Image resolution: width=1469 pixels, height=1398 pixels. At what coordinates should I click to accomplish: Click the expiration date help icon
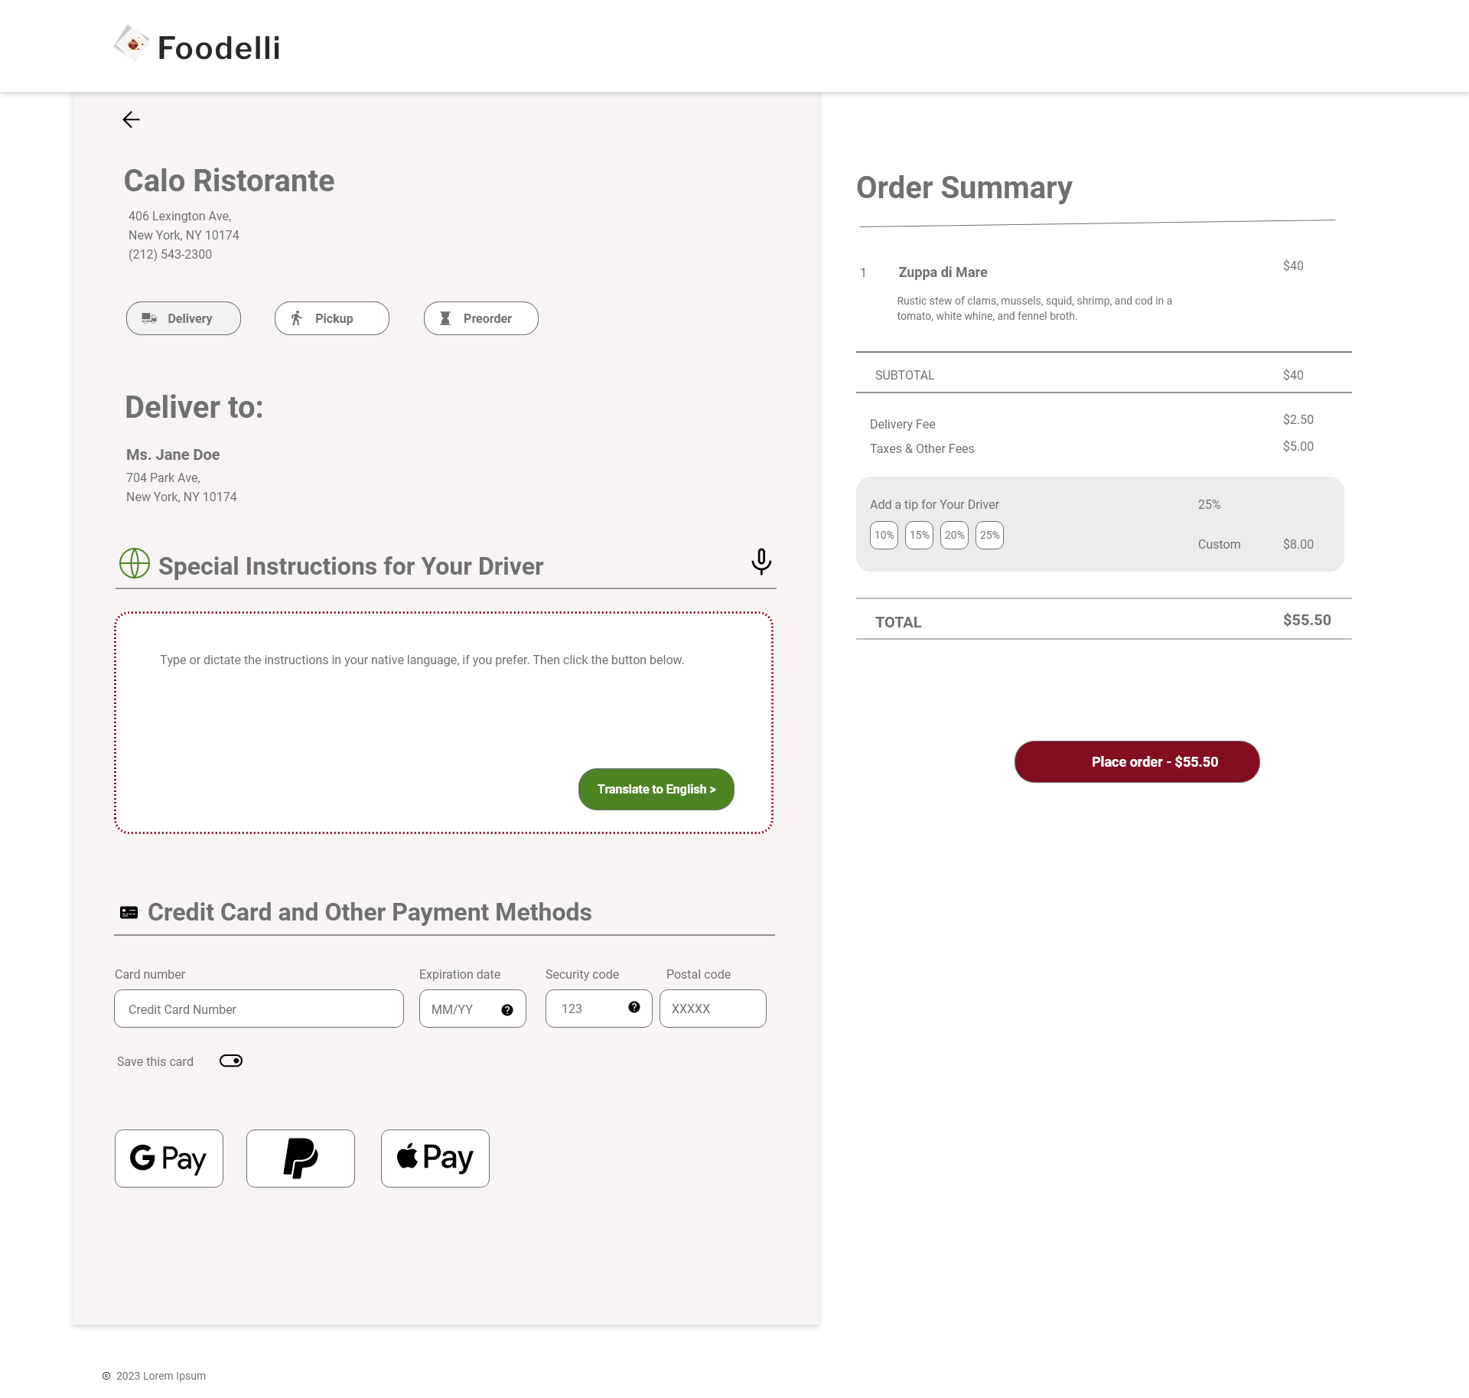[x=507, y=1010]
